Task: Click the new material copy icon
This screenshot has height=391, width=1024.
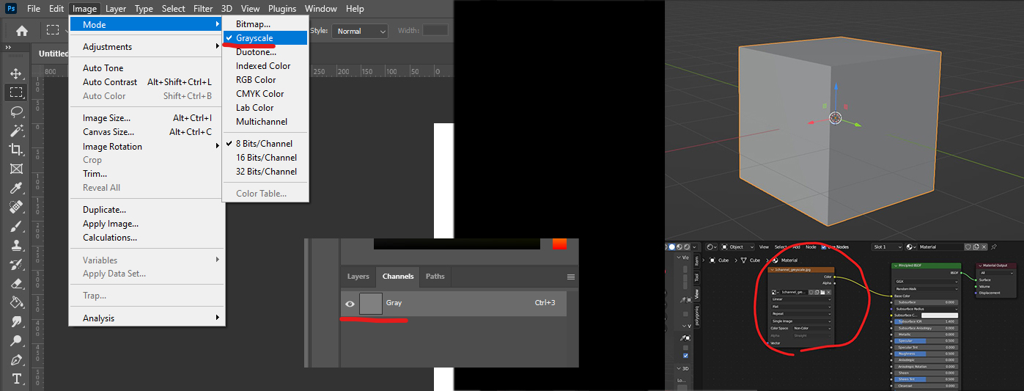Action: click(976, 247)
